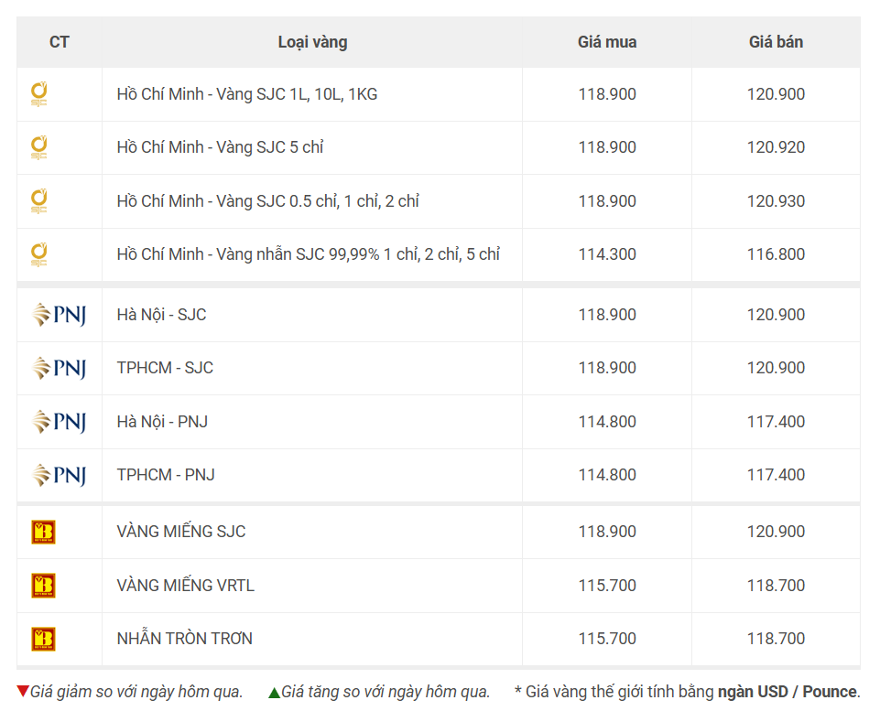Click the Bảo Tín logo beside NHẪN TRÒN TRƠN
The image size is (869, 711).
[x=43, y=639]
